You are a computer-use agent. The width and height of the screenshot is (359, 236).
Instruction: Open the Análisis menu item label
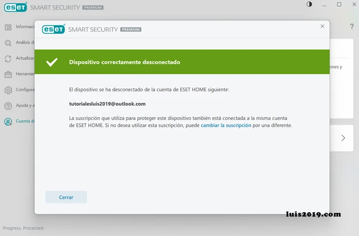[x=25, y=43]
